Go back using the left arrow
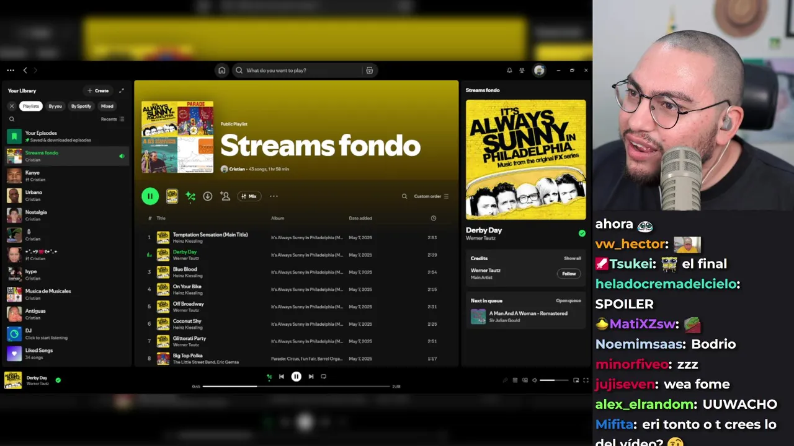The width and height of the screenshot is (794, 446). (25, 71)
